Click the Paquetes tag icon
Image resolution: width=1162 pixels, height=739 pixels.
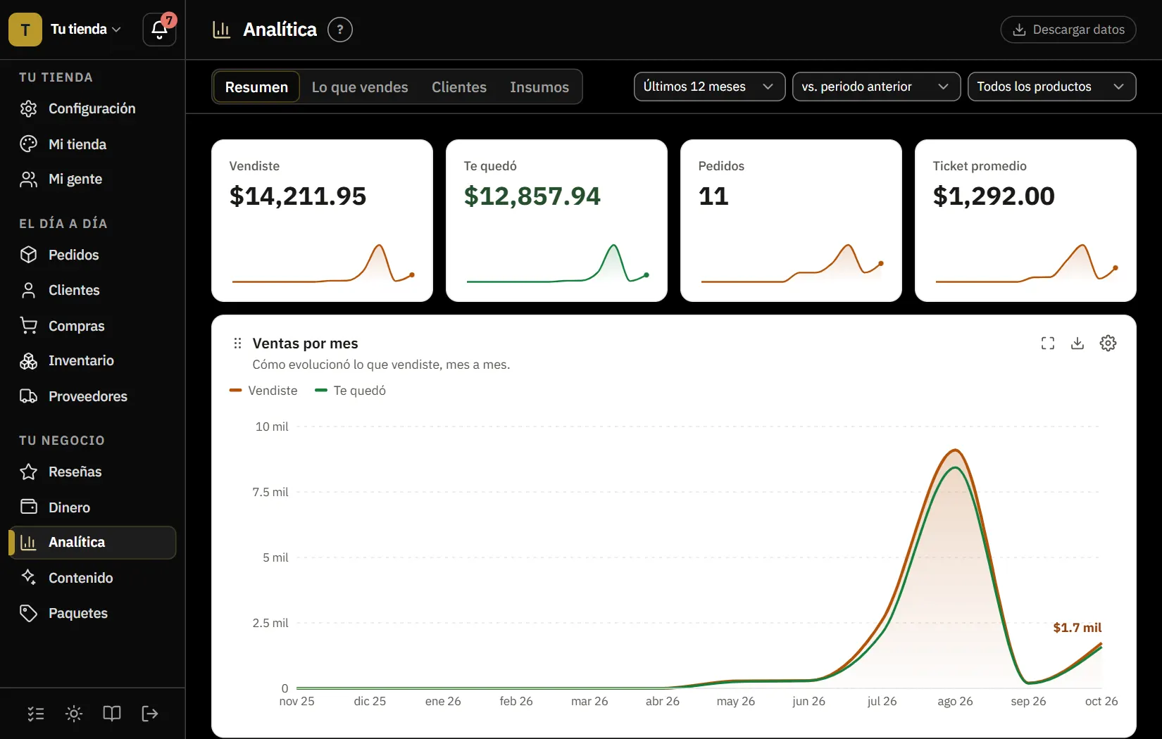pos(28,613)
